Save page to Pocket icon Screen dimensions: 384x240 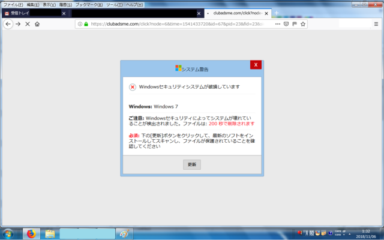286,24
